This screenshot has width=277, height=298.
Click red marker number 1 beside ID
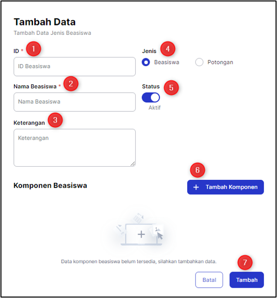(33, 49)
